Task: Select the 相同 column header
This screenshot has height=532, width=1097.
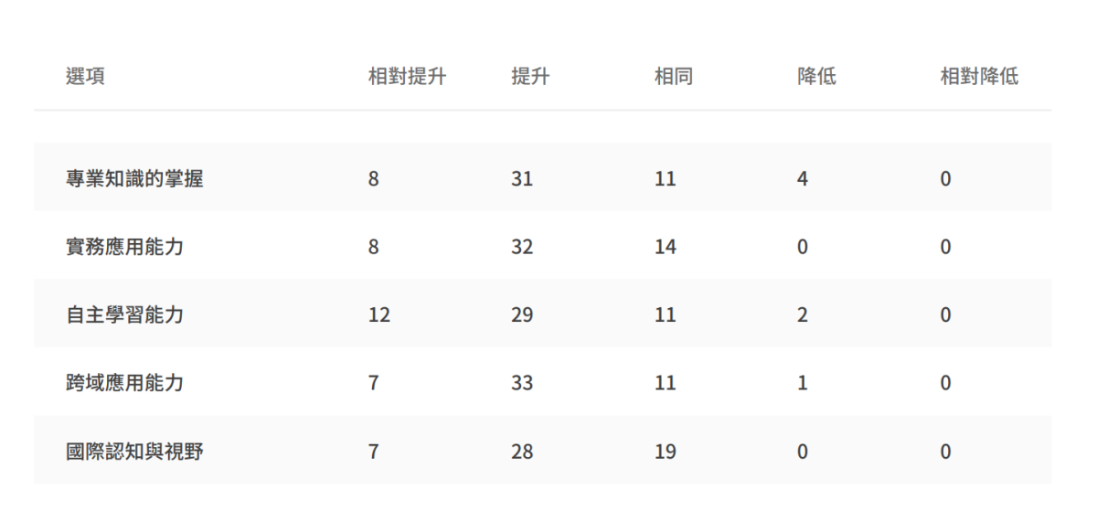Action: point(674,77)
